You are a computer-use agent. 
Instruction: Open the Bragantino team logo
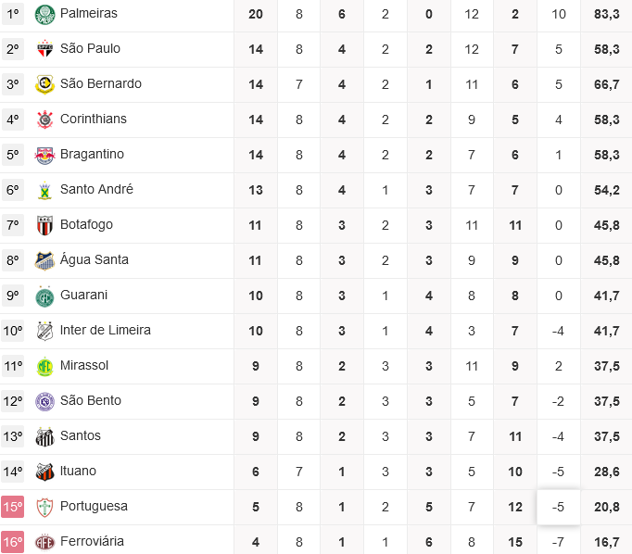pos(44,155)
